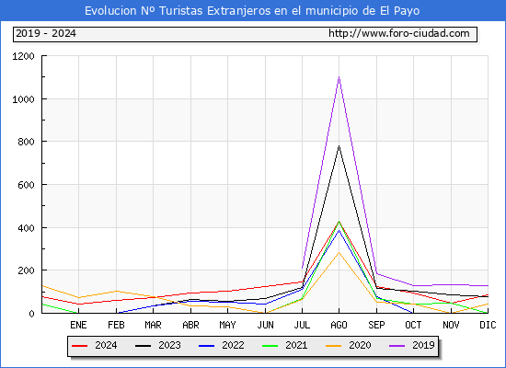
Task: Click the 400 y-axis value
Action: pyautogui.click(x=26, y=228)
